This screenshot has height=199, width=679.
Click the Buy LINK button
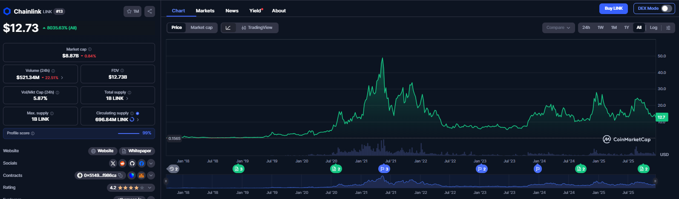pos(613,9)
